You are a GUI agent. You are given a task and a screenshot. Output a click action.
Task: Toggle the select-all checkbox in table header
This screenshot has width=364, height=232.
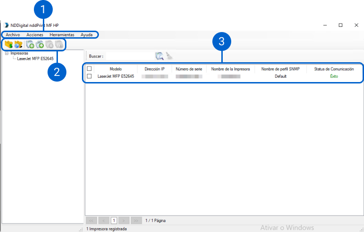pos(89,69)
